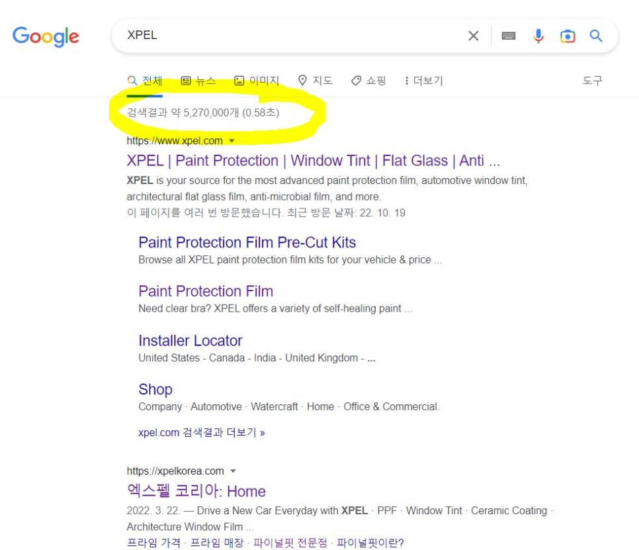This screenshot has height=550, width=639.
Task: Click xpel.com 검색결과 더보기 link
Action: (202, 433)
